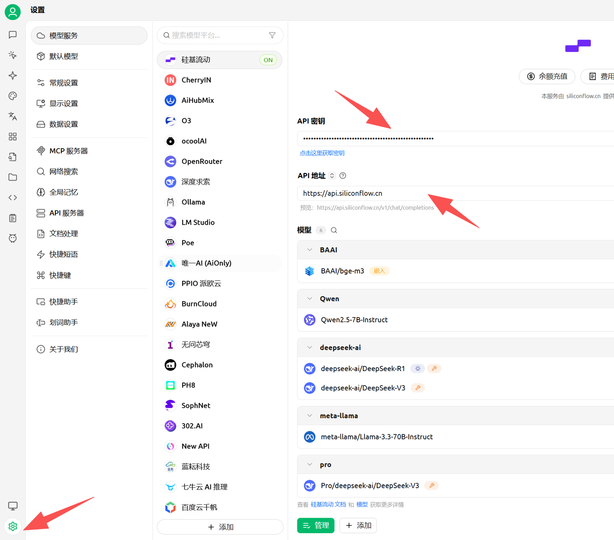Click help icon next to API 地址
This screenshot has height=540, width=614.
coord(343,176)
